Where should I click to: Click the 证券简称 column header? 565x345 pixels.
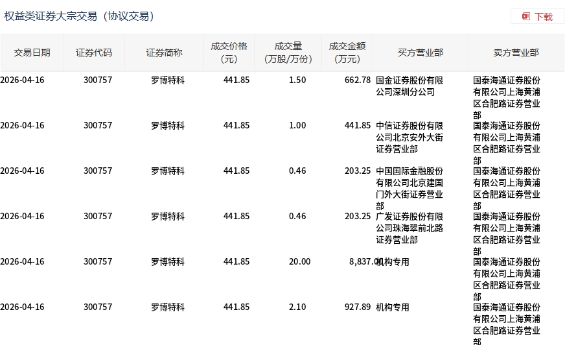click(164, 53)
